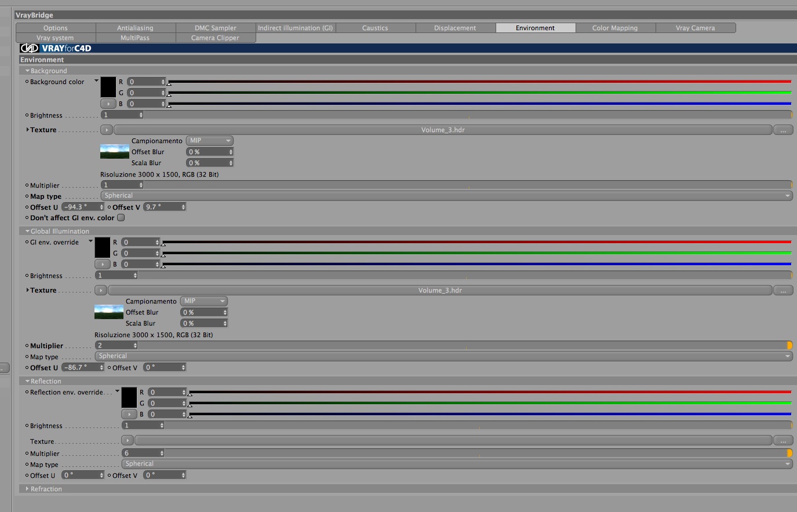Toggle Don't affect GI env. color checkbox
This screenshot has width=797, height=512.
(121, 218)
